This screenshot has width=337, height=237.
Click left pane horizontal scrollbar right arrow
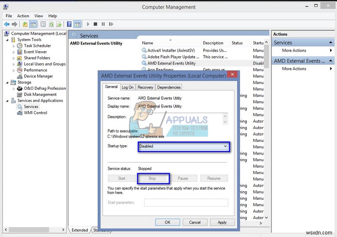[x=63, y=230]
